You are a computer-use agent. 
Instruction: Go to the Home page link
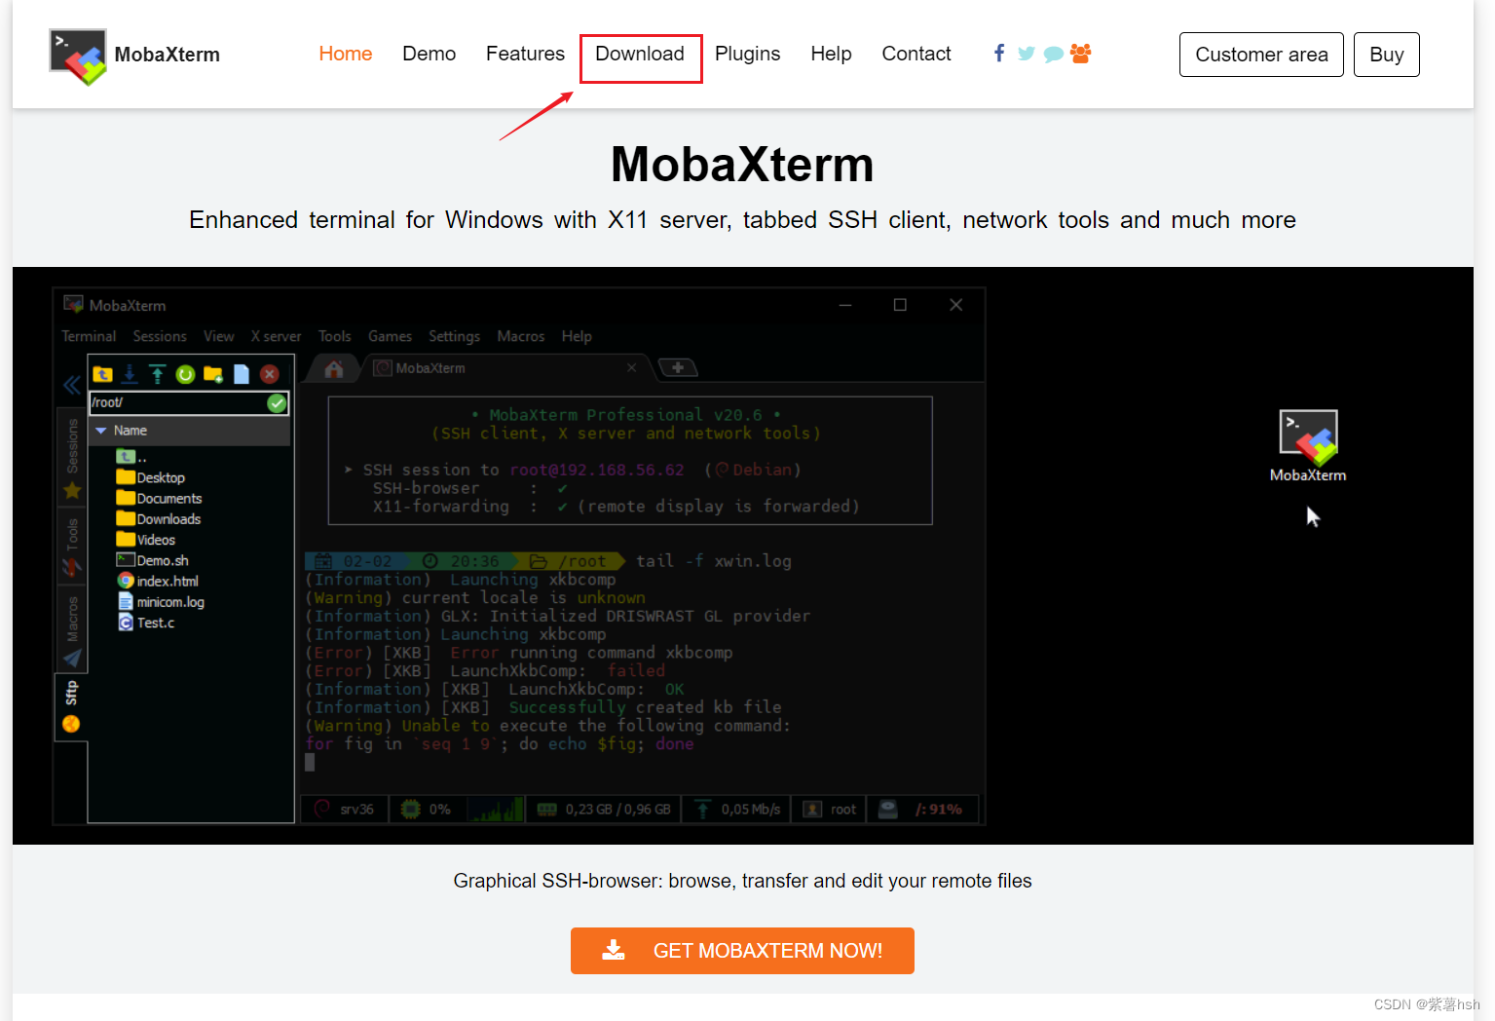coord(346,54)
